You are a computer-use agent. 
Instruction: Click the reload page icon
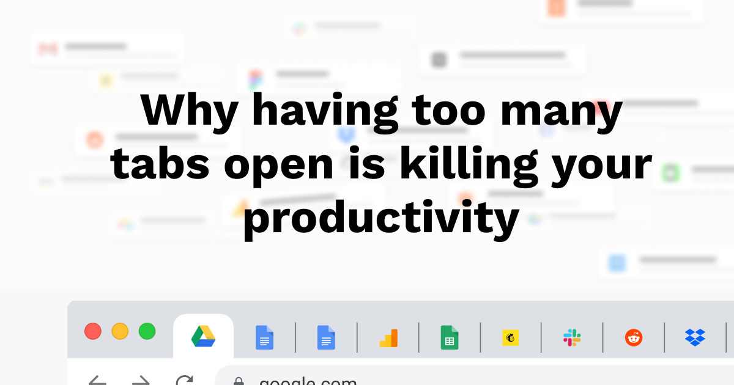187,381
